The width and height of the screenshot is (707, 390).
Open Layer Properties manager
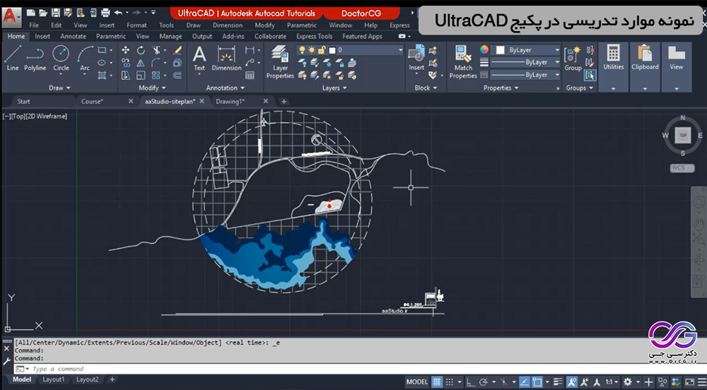pos(280,62)
